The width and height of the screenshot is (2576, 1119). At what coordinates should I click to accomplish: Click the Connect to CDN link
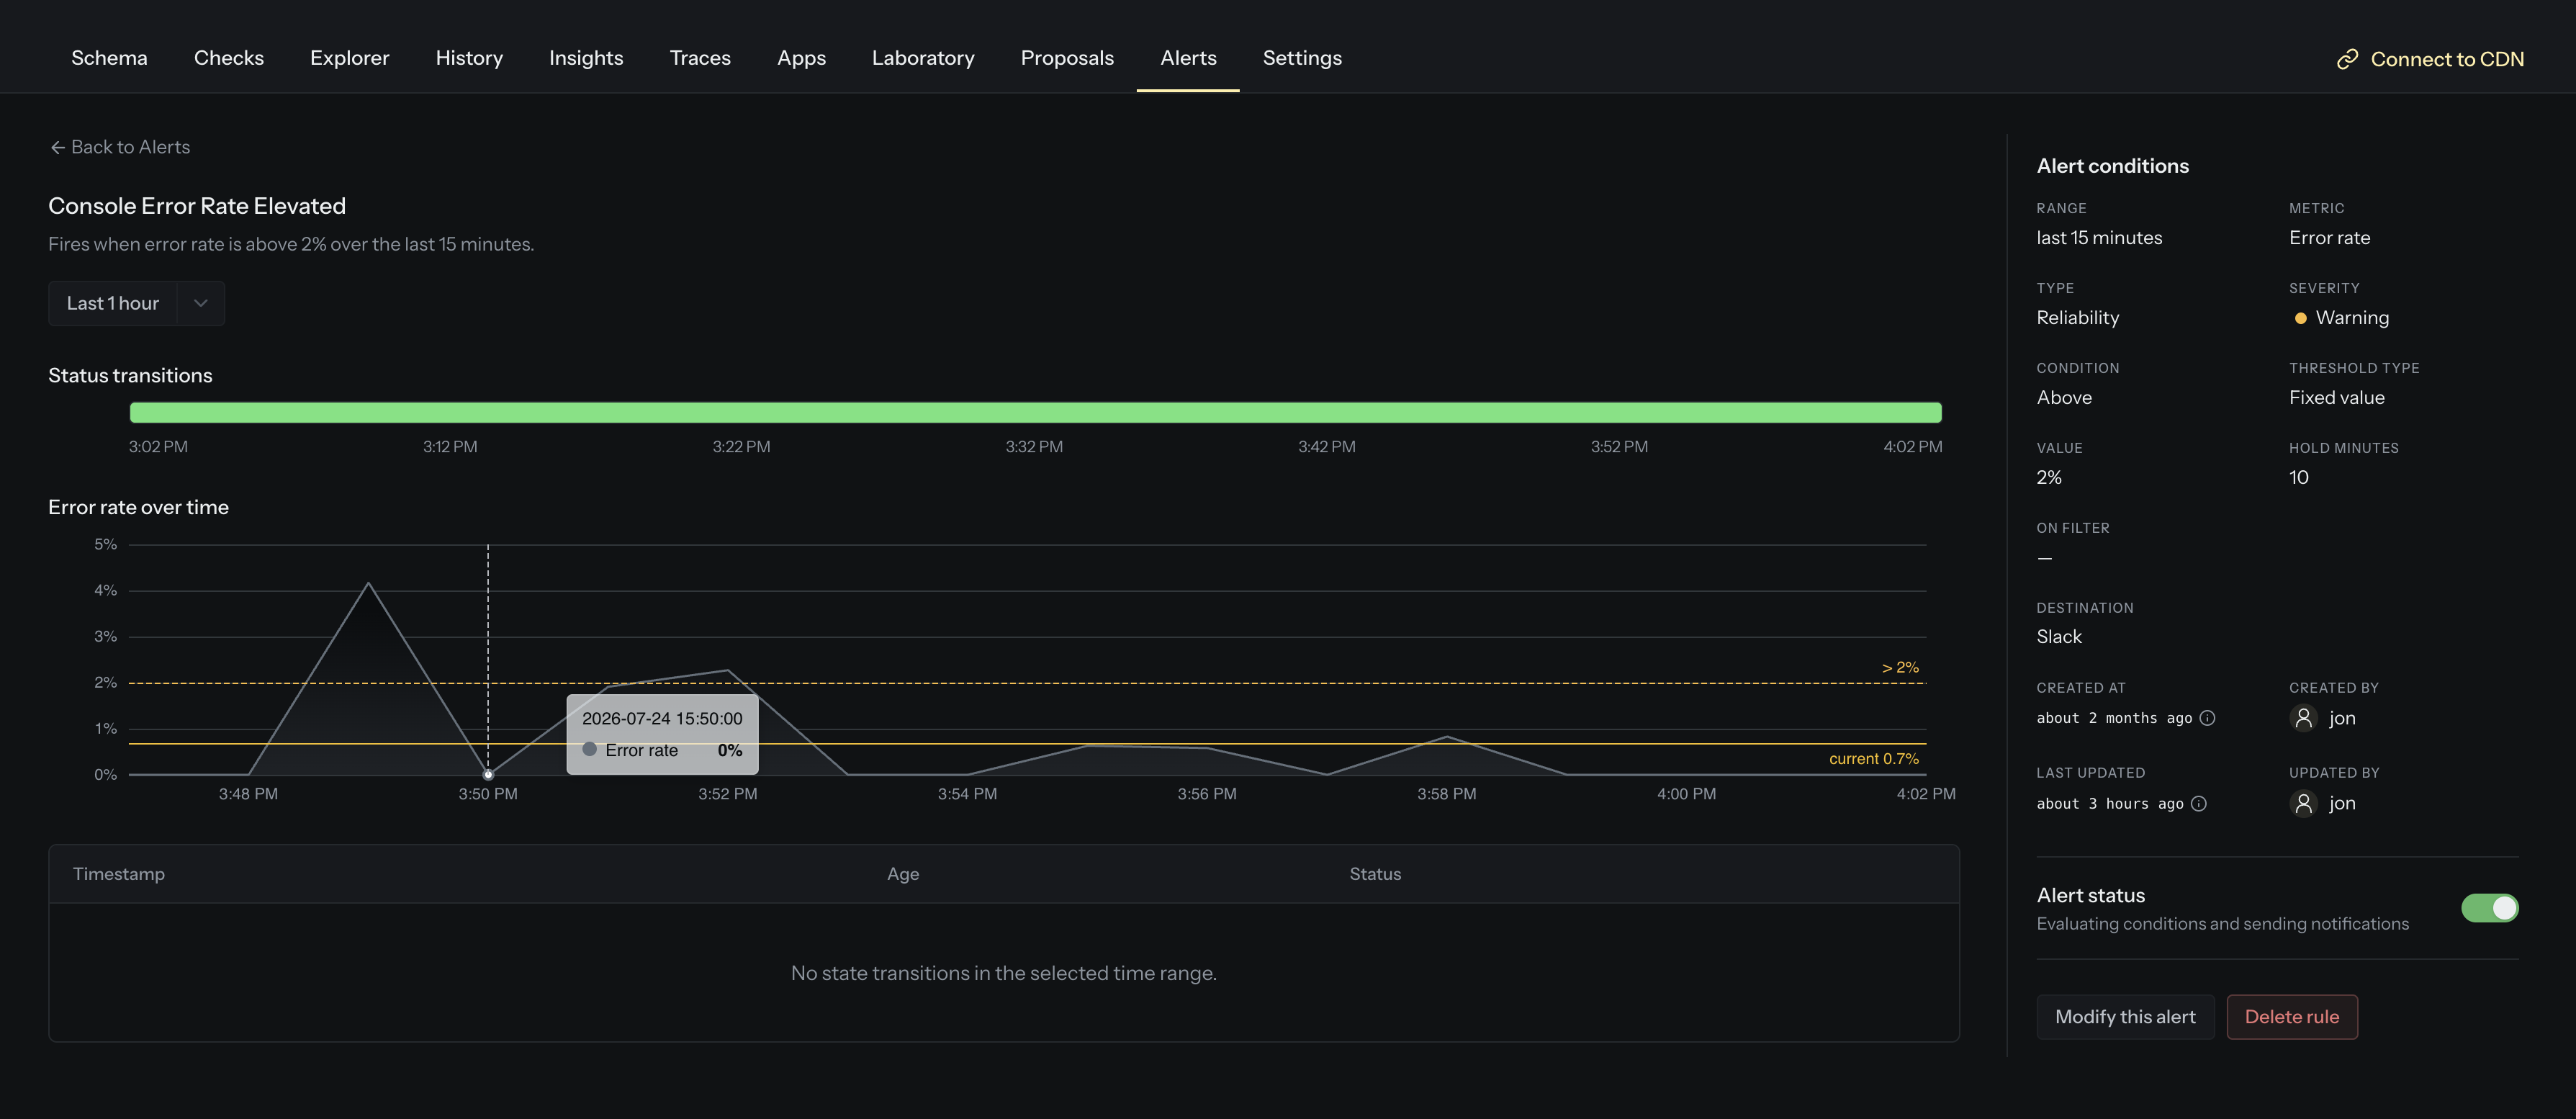[2430, 59]
